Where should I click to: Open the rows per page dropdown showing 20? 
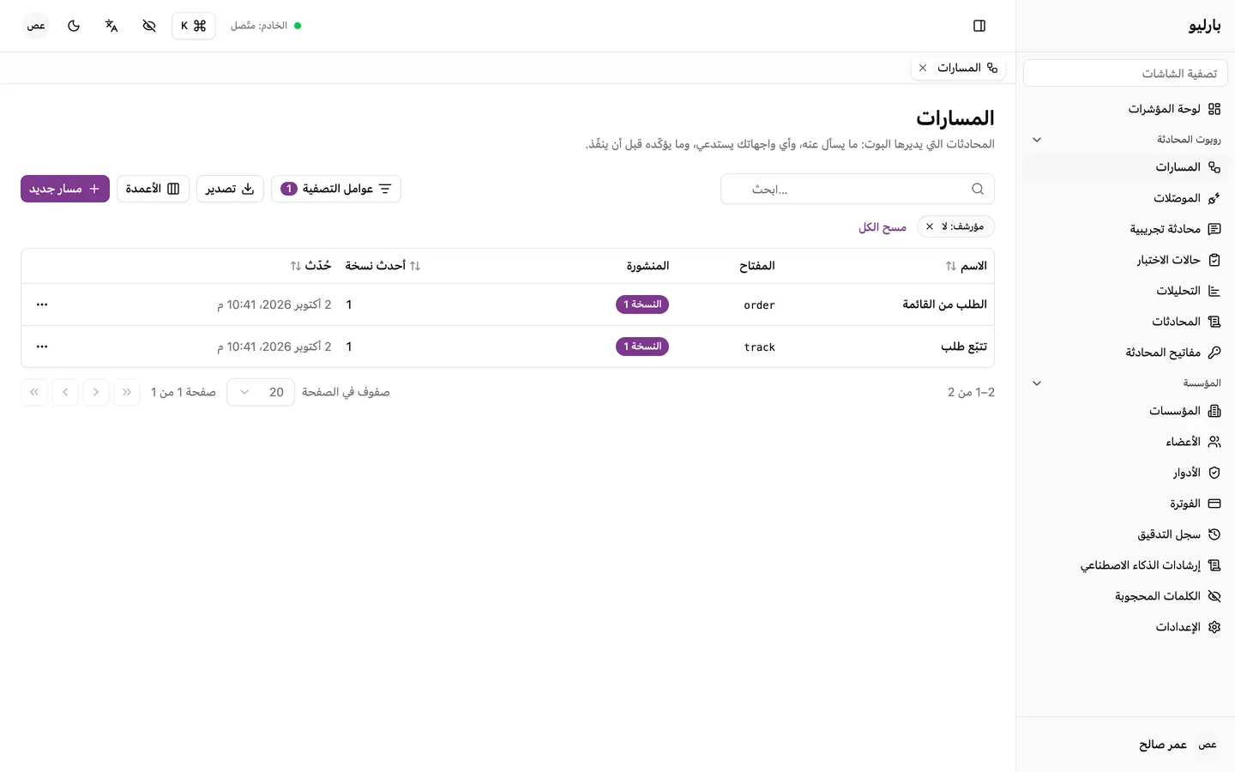[261, 392]
